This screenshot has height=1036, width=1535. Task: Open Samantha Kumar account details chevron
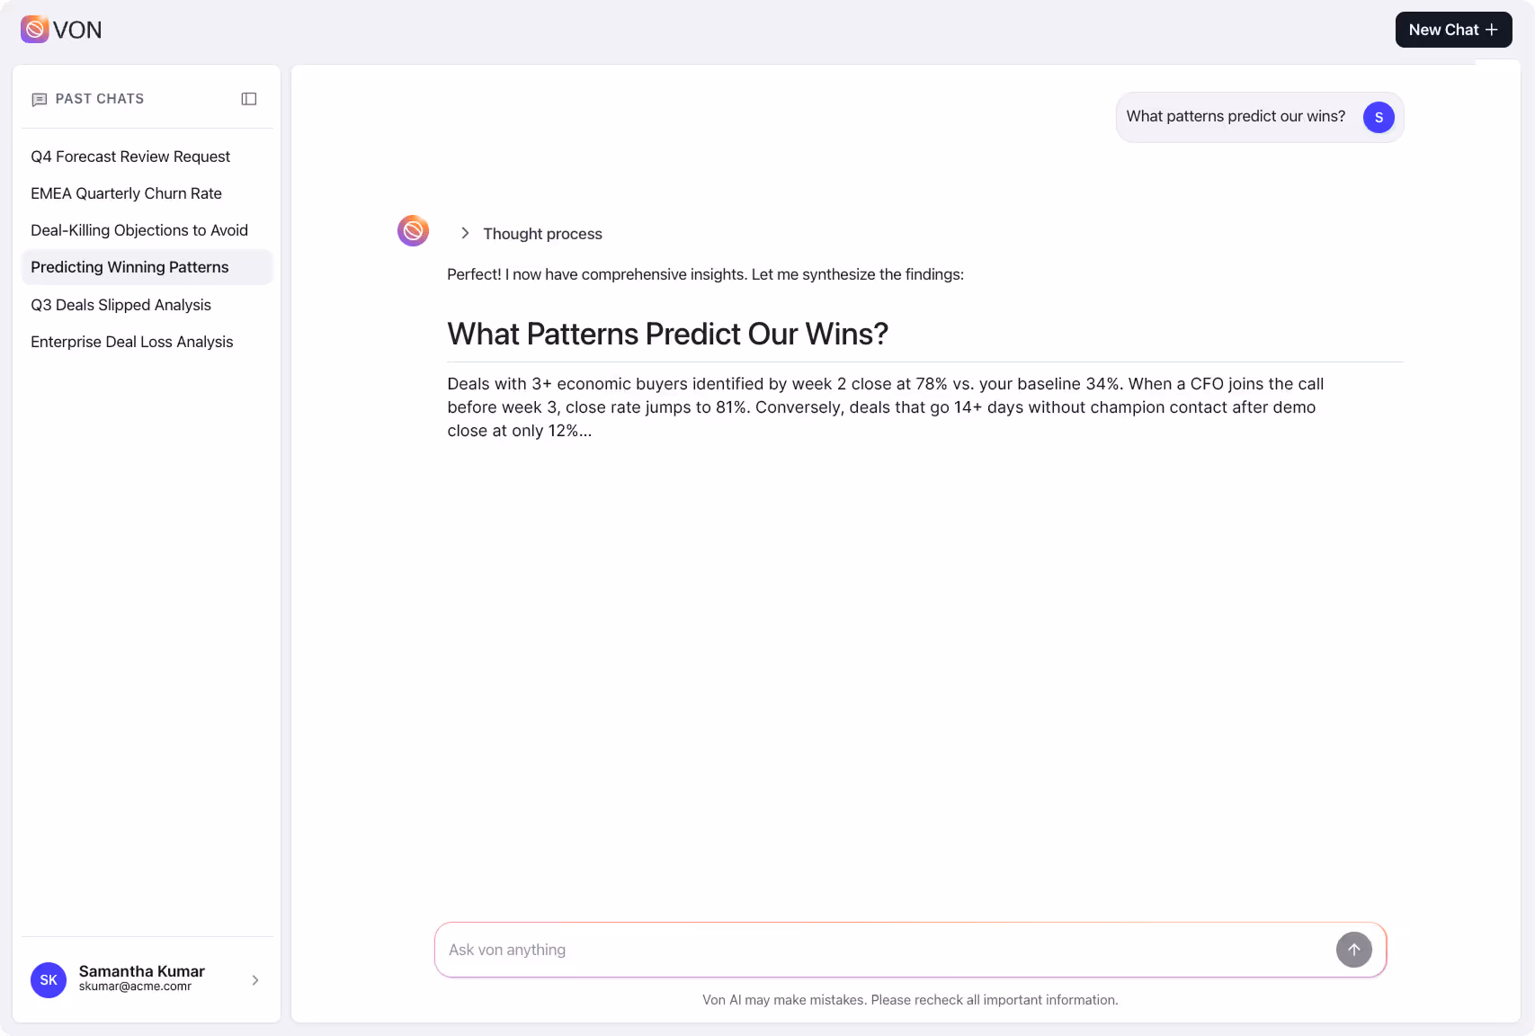[x=254, y=980]
